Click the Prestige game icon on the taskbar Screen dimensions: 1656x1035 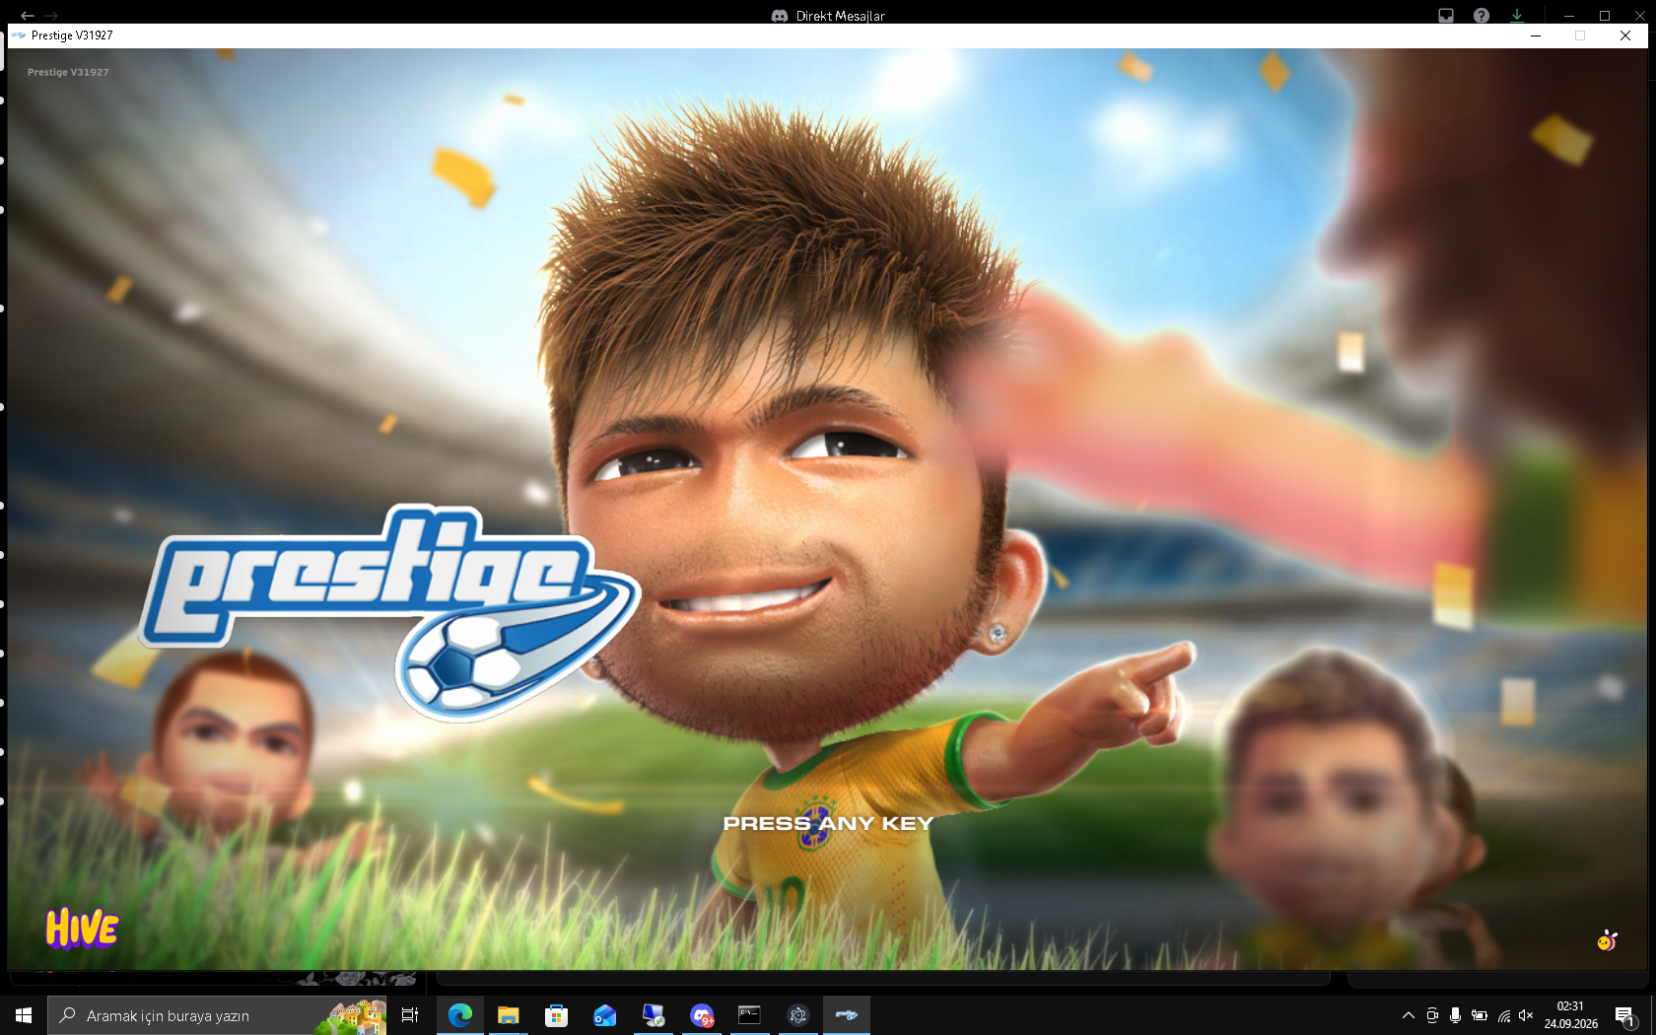click(847, 1015)
